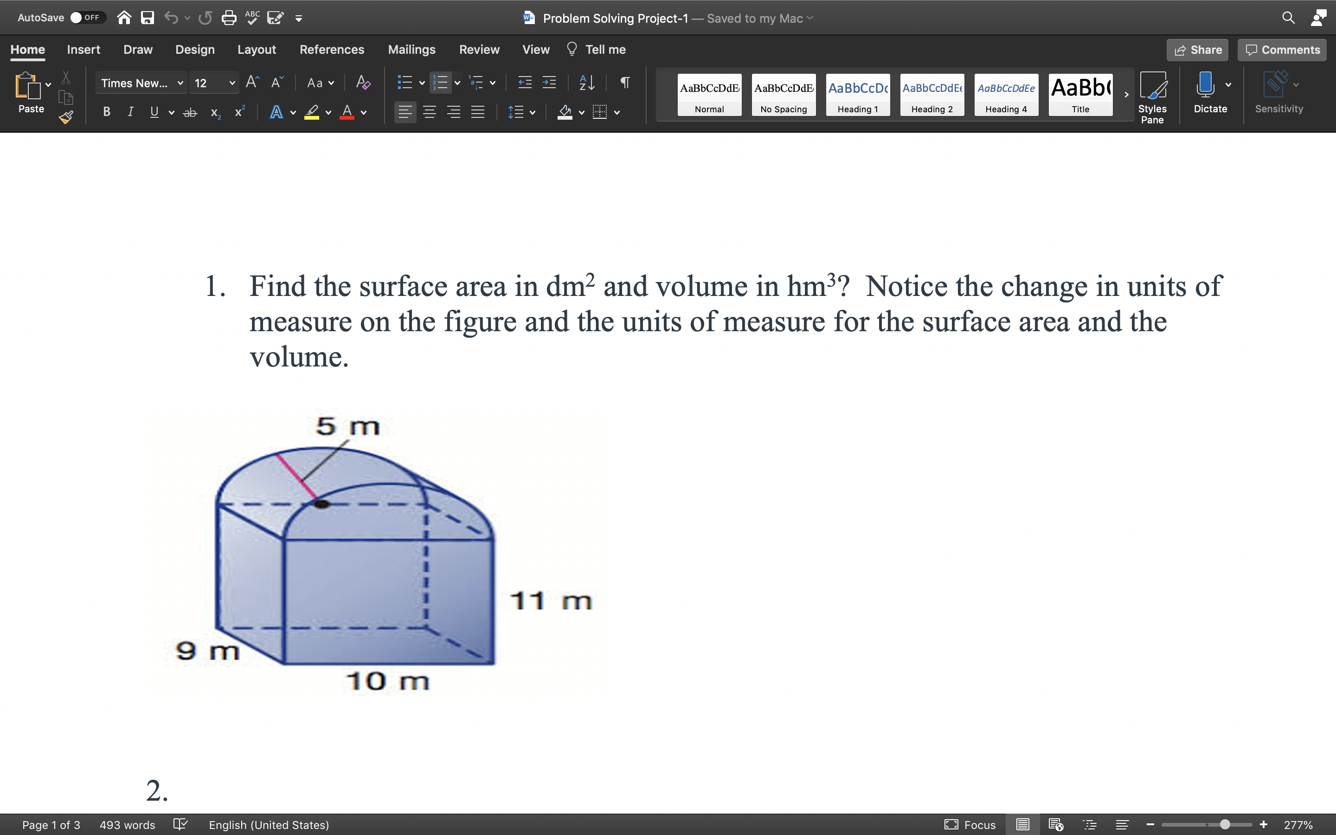Viewport: 1336px width, 835px height.
Task: Click the Share button
Action: 1197,49
